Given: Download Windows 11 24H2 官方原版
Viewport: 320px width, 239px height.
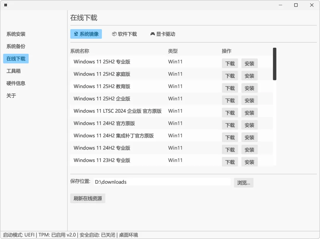Looking at the screenshot, I should coord(230,125).
